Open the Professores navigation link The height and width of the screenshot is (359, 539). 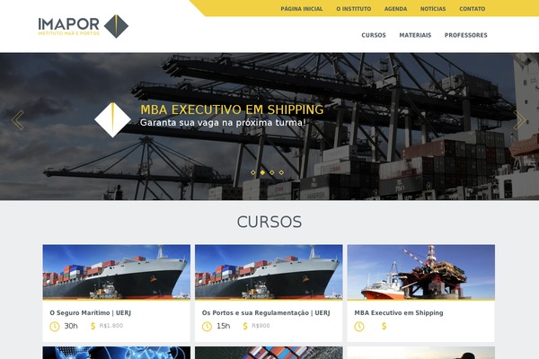(465, 35)
